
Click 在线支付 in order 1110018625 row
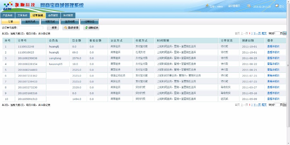140,52
